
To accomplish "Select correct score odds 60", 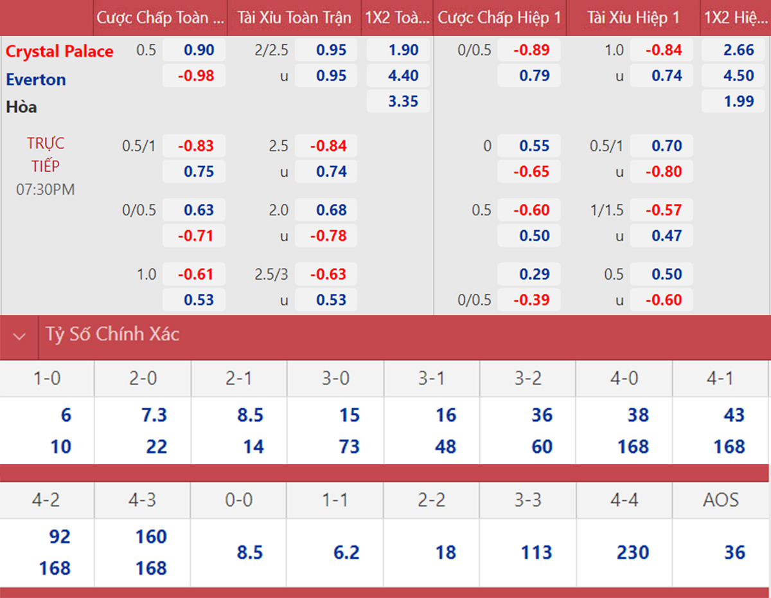I will [542, 447].
